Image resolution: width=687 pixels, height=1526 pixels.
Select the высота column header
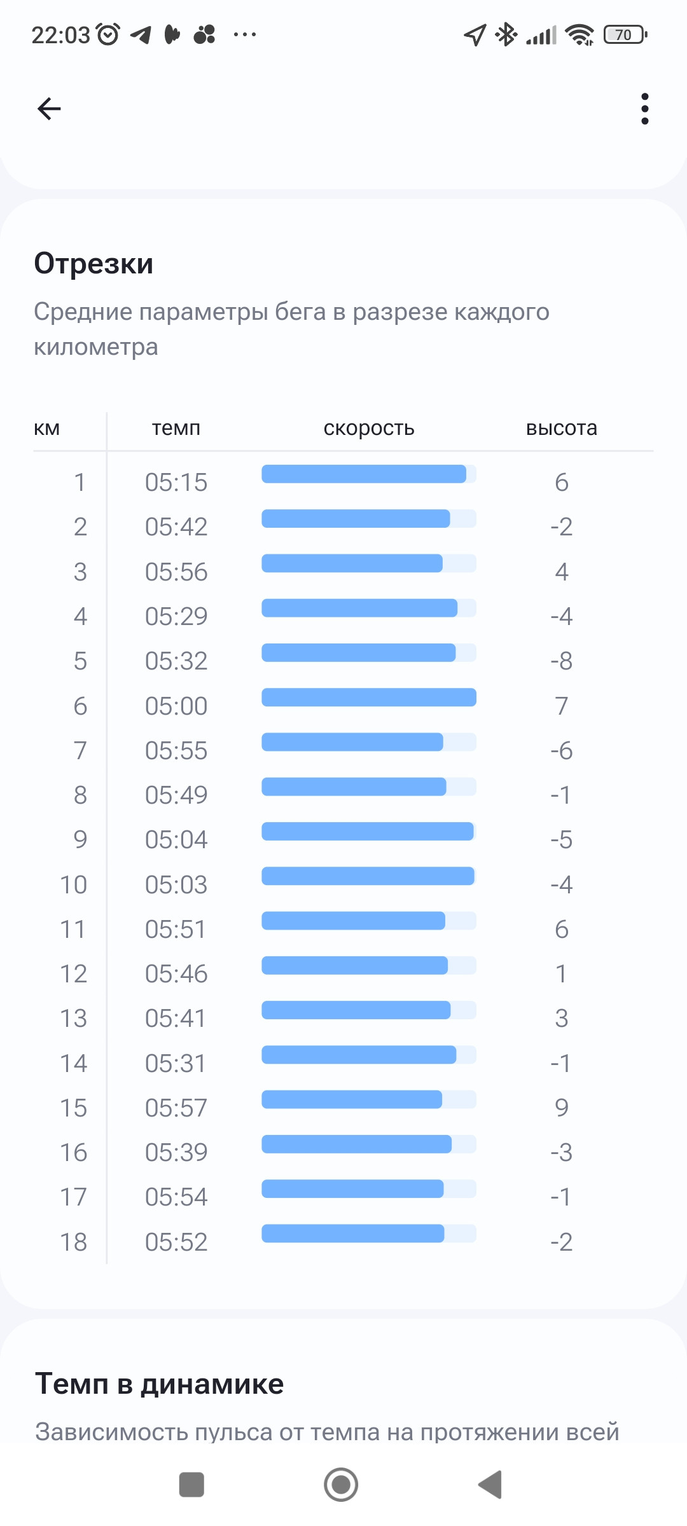[562, 429]
